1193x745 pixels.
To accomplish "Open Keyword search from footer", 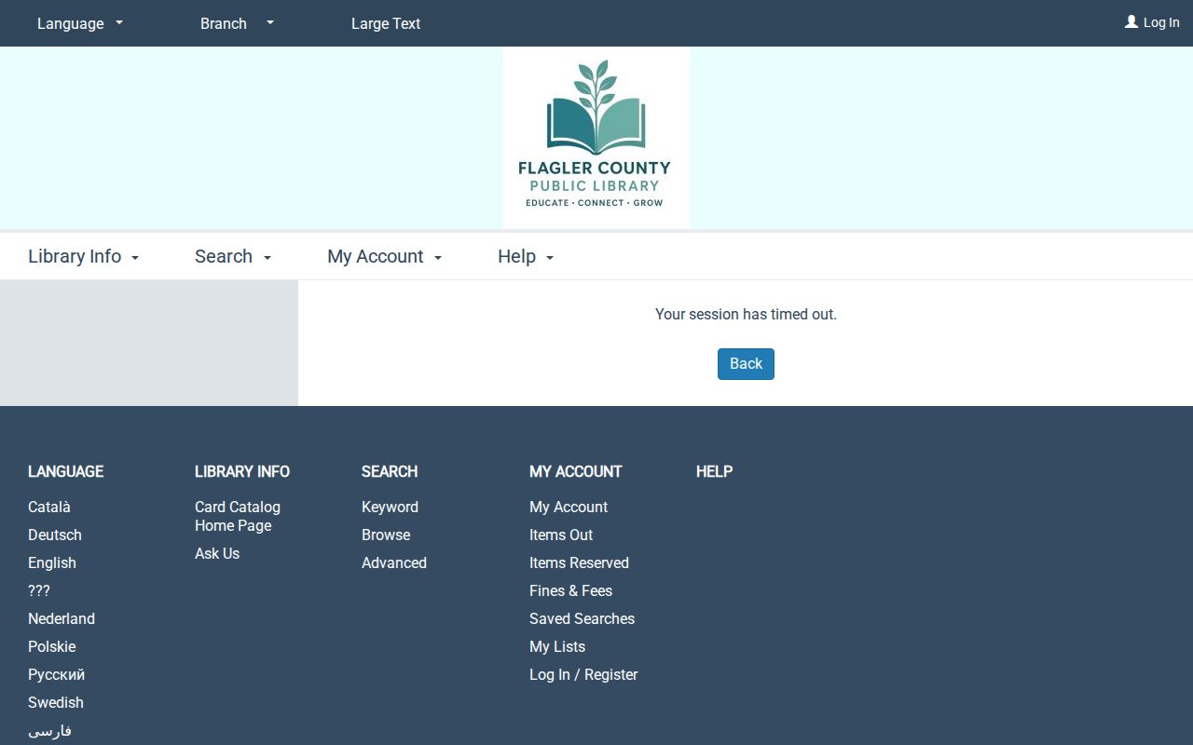I will 390,507.
